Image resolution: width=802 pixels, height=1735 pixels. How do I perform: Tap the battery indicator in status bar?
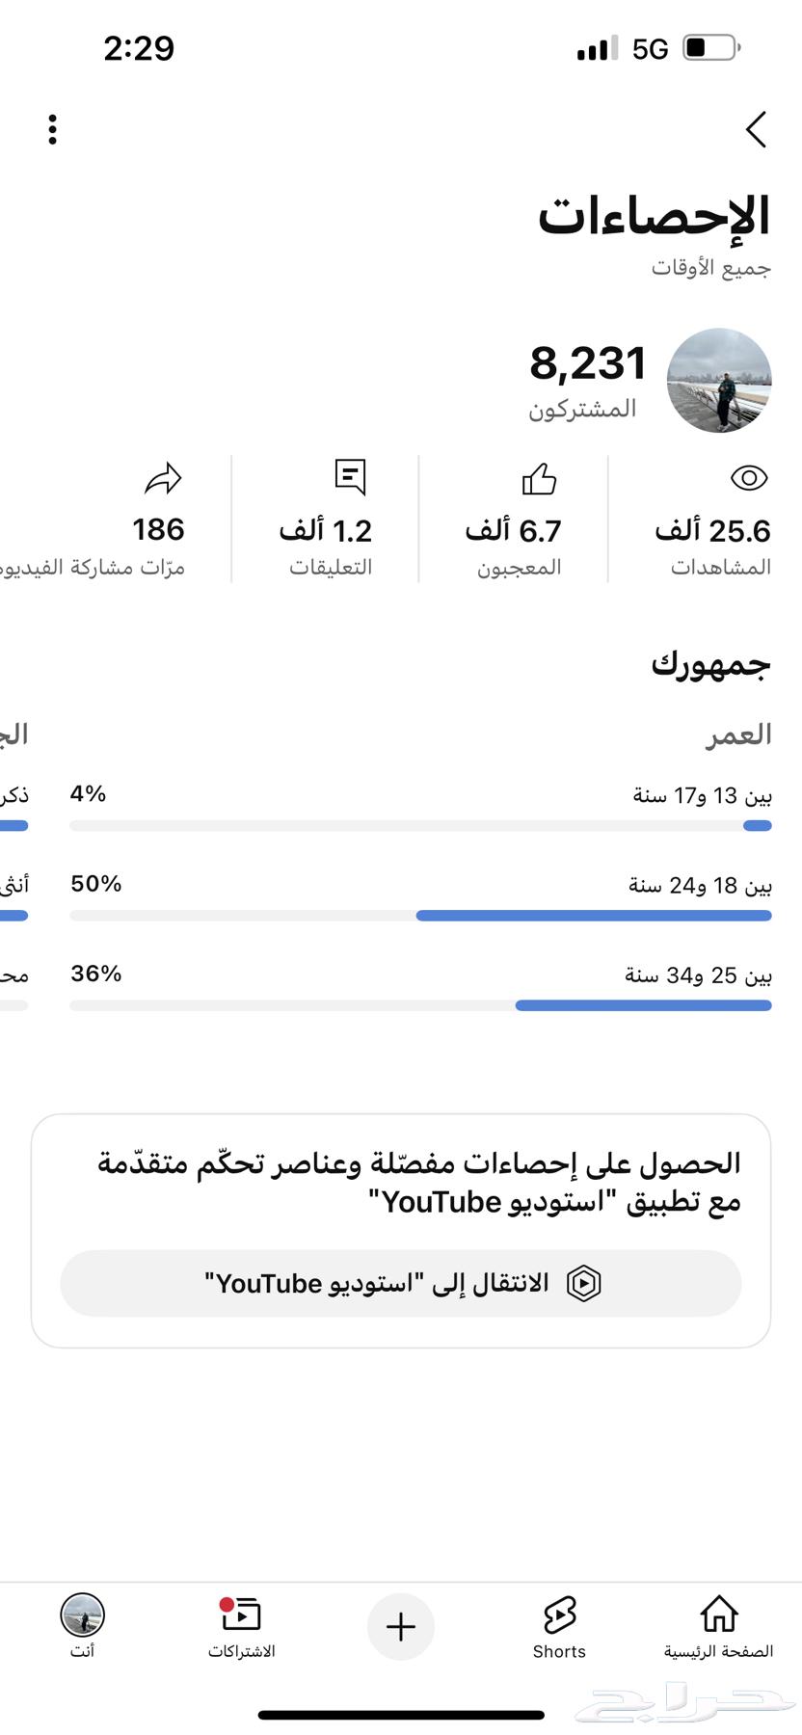(x=710, y=48)
